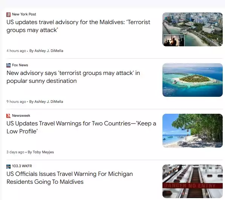The height and width of the screenshot is (200, 225).
Task: Click the 'By Toby Meyjes' byline
Action: pyautogui.click(x=41, y=152)
